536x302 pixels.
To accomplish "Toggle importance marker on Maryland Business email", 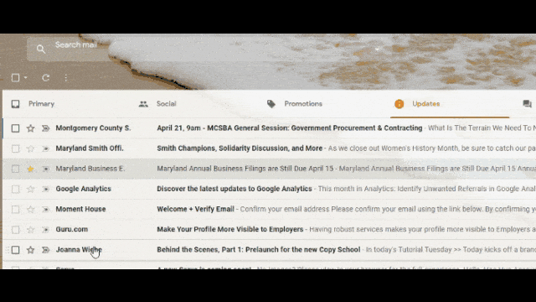I will click(45, 169).
